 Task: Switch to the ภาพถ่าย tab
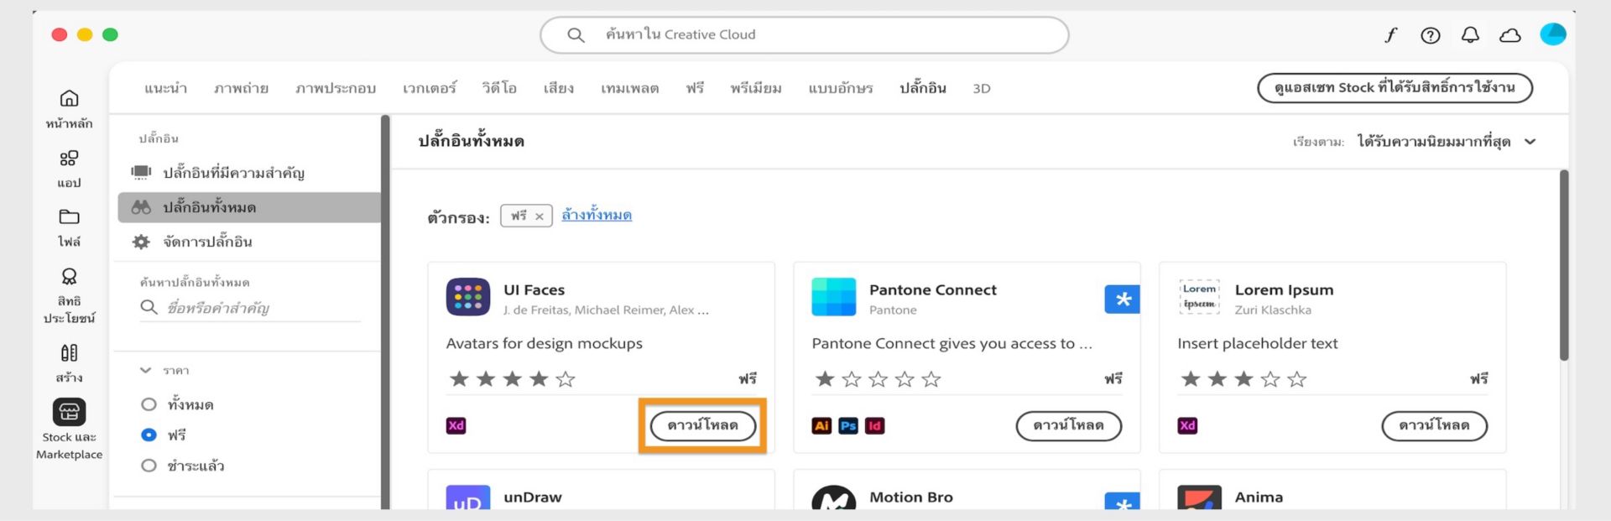[x=241, y=88]
